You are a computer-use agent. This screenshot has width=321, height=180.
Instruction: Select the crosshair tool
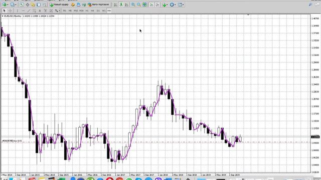(10, 10)
